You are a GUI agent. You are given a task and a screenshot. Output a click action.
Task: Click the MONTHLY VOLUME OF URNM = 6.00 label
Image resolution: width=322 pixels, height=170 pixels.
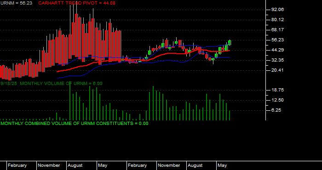61,84
